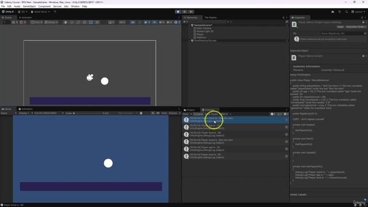Select the Transform tool in Scene toolbar

point(97,22)
